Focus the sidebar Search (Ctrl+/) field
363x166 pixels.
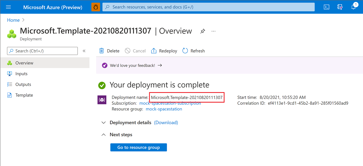(x=42, y=51)
